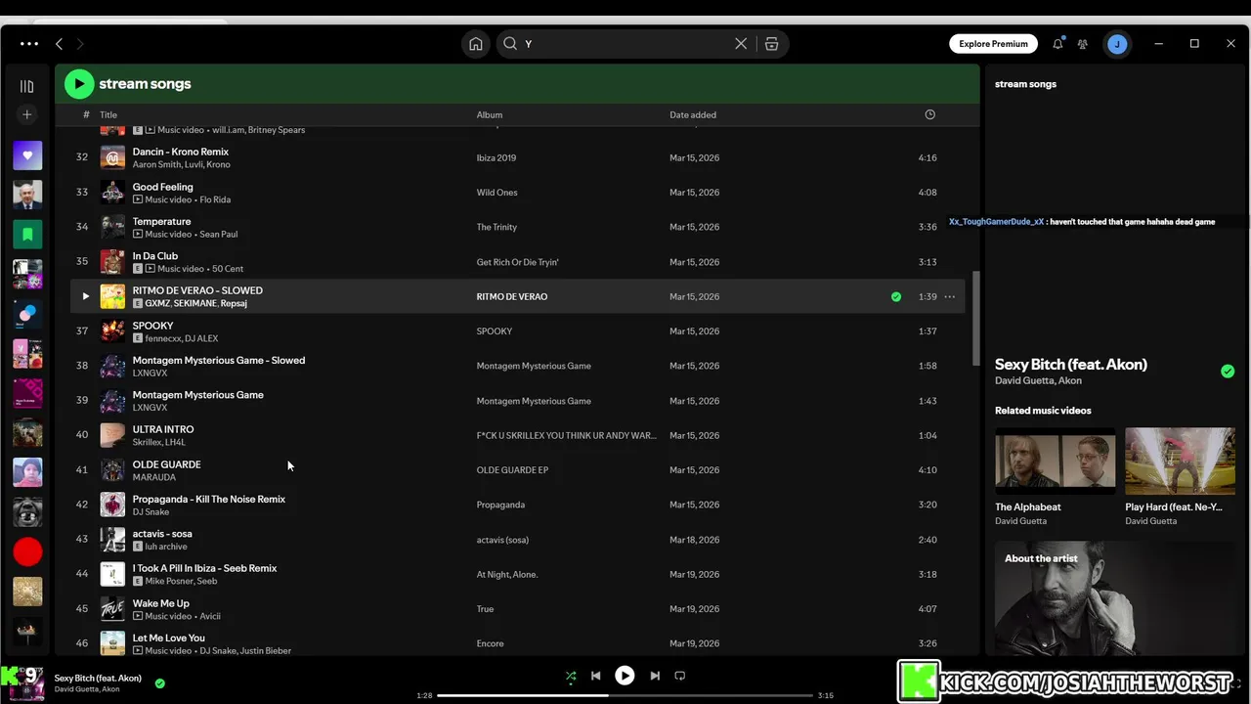Click Good Feeling track title
Screen dimensions: 1251x704
tap(163, 187)
